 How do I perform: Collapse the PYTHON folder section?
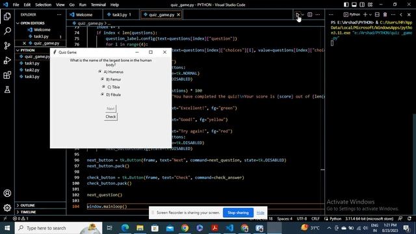tap(40, 50)
